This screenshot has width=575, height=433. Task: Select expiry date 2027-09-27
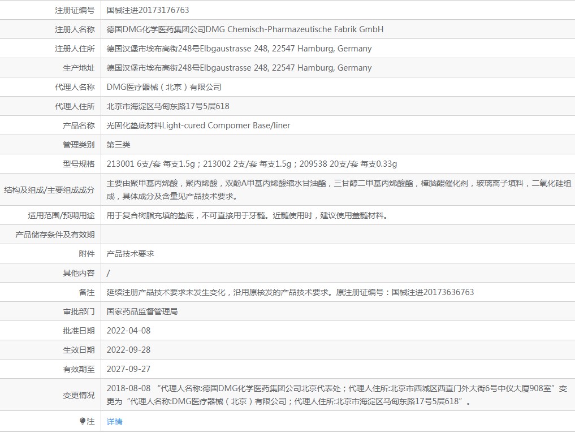128,369
